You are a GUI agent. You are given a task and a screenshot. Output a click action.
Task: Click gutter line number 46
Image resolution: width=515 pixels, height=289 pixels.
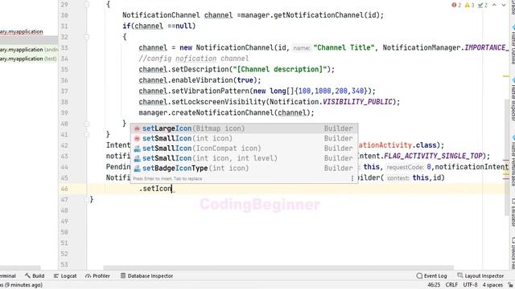64,189
